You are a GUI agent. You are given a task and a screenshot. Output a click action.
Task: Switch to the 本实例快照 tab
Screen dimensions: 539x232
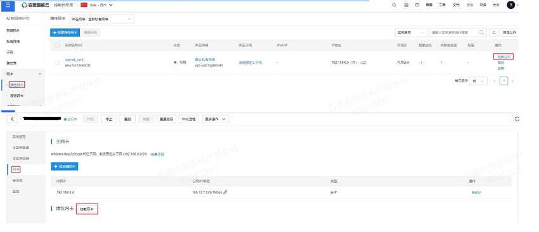pyautogui.click(x=21, y=159)
